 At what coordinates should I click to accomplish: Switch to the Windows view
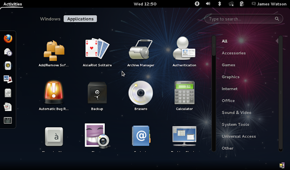pyautogui.click(x=50, y=19)
